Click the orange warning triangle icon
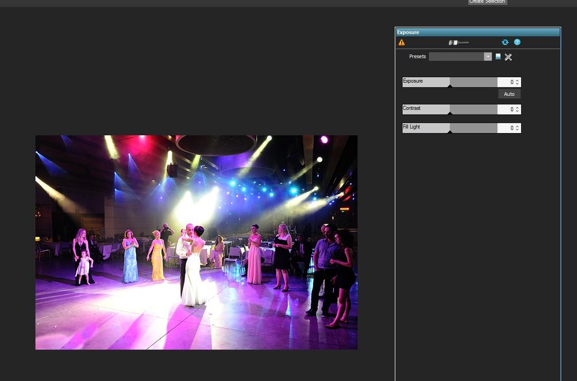This screenshot has width=577, height=381. coord(401,42)
